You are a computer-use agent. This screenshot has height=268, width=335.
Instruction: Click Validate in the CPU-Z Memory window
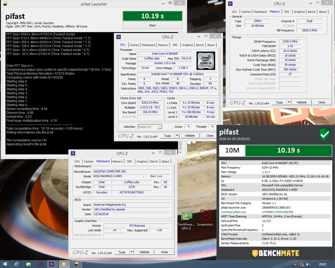(x=301, y=102)
